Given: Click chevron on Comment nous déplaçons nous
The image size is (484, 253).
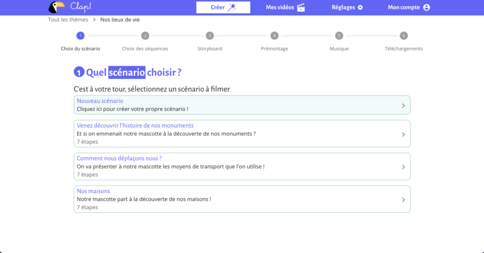Looking at the screenshot, I should pyautogui.click(x=403, y=167).
